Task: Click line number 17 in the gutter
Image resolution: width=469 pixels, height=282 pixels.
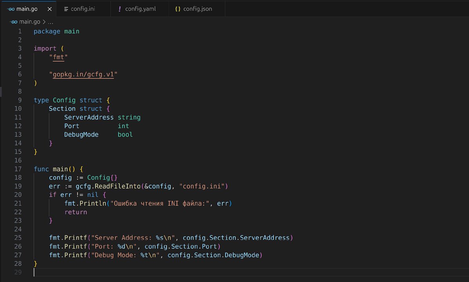Action: [x=18, y=169]
